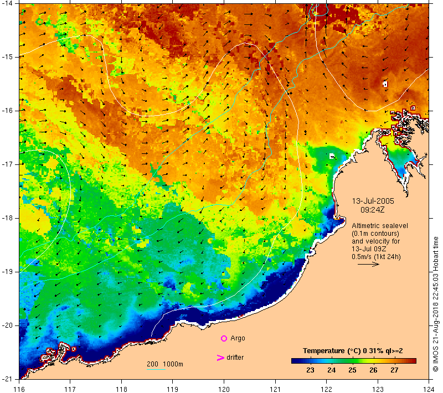This screenshot has height=393, width=443.
Task: Click the 23 tick on temperature scale
Action: [310, 370]
